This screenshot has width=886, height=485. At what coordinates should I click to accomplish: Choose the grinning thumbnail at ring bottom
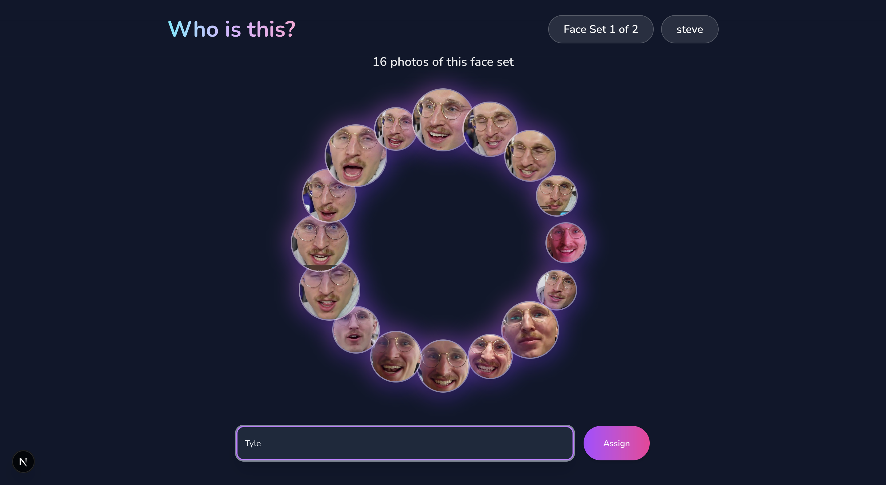coord(443,366)
